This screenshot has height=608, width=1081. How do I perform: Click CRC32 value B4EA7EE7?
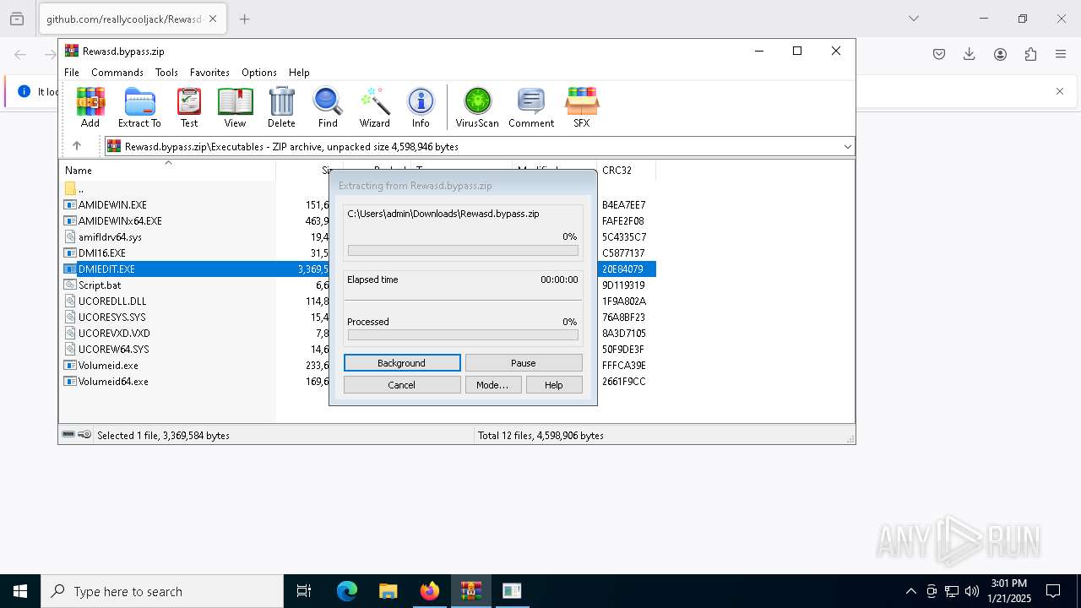[x=624, y=205]
